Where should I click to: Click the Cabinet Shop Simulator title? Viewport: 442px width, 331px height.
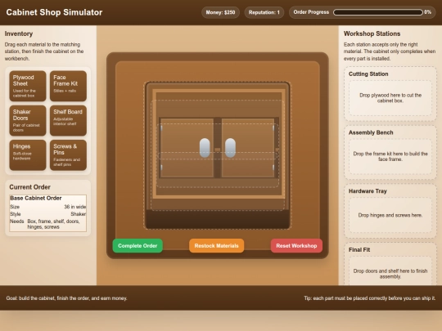click(x=54, y=12)
